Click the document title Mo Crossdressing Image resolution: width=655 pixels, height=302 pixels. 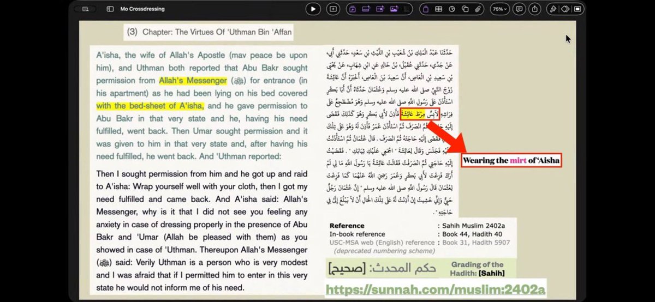tap(142, 9)
